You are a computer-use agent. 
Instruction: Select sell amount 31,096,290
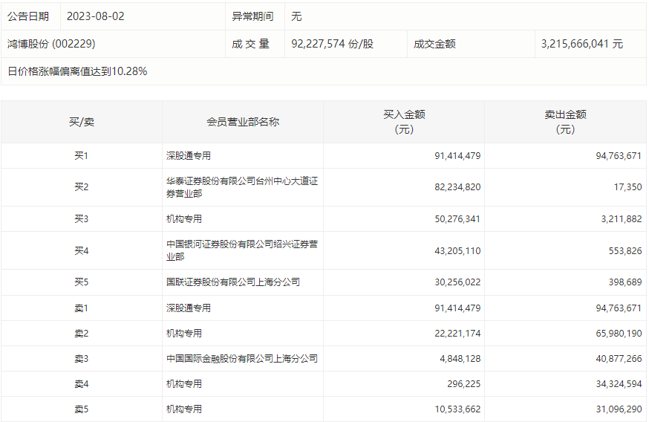point(619,409)
